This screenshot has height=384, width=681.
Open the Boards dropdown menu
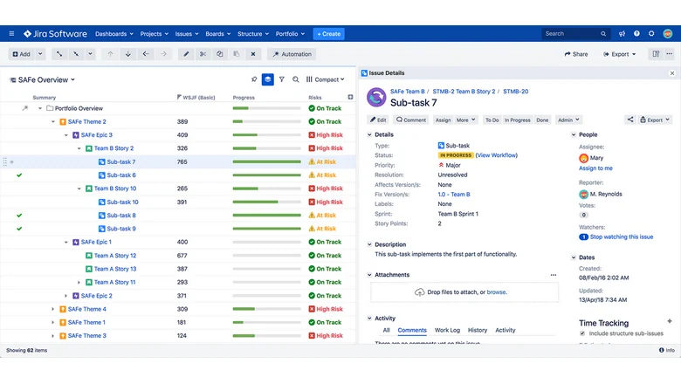click(x=218, y=34)
